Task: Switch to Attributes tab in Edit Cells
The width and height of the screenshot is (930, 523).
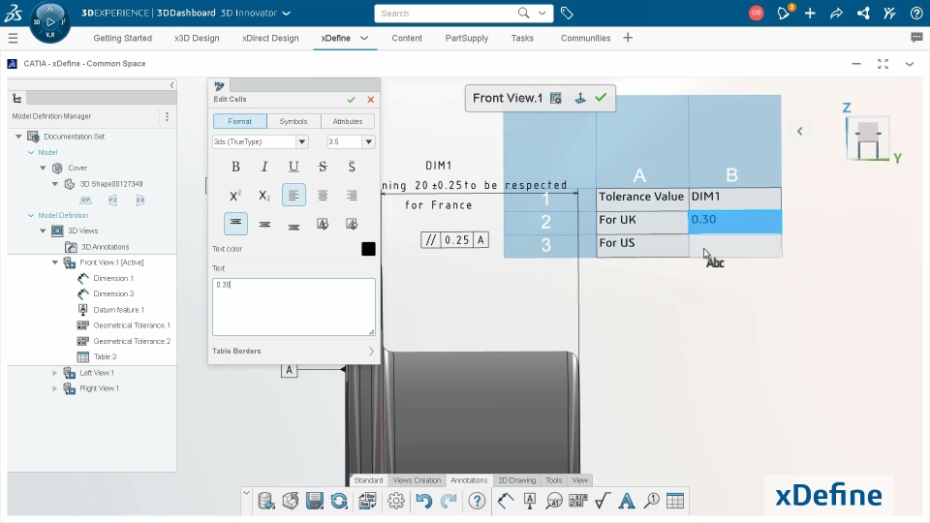Action: [348, 121]
